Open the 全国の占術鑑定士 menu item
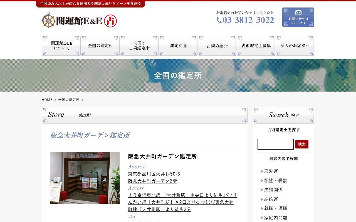This screenshot has height=222, width=356. 139,46
